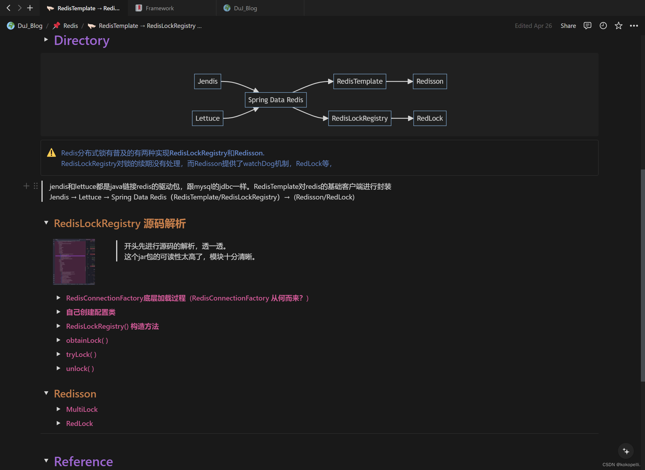
Task: Open a new browser tab
Action: click(30, 8)
